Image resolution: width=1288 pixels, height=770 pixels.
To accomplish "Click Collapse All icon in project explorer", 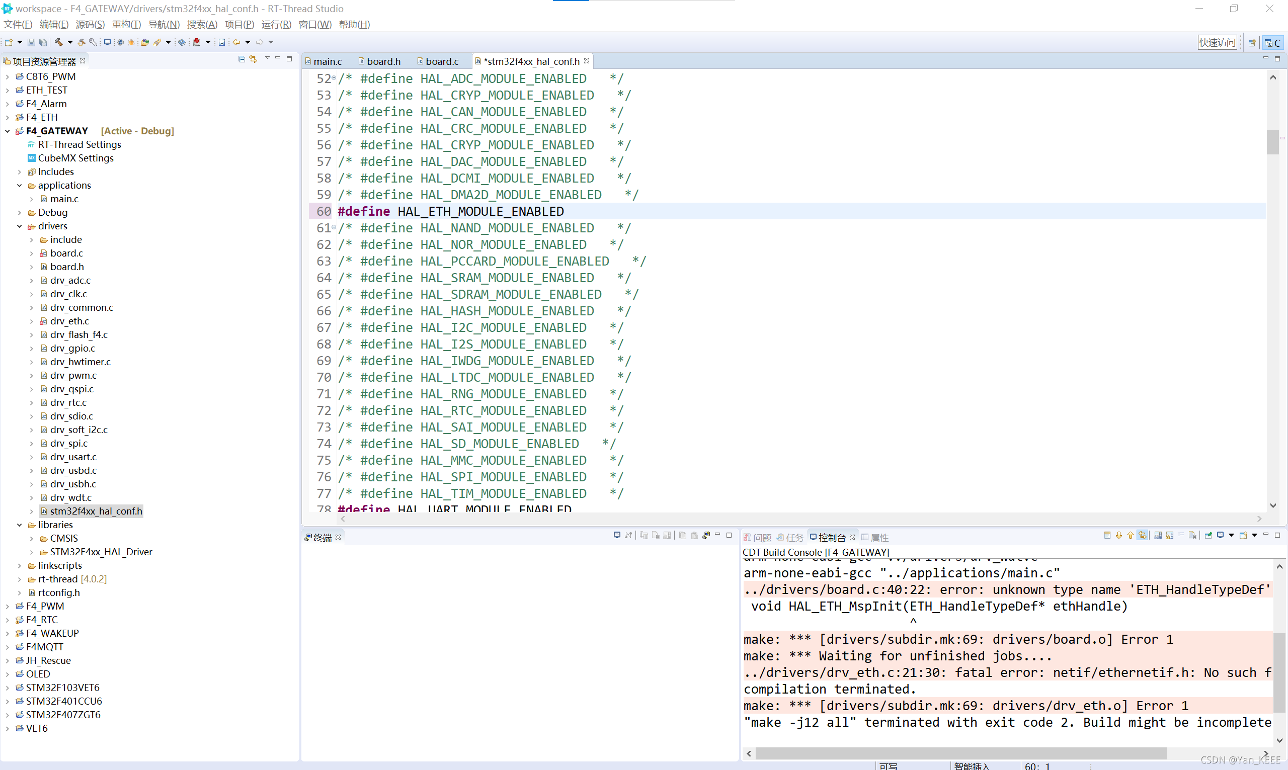I will [x=242, y=59].
